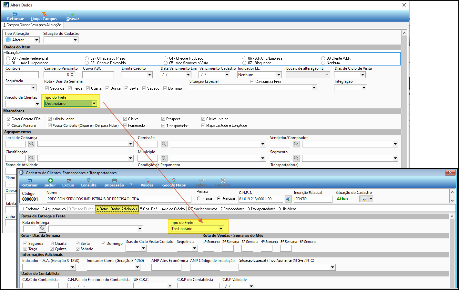
Task: Click Curva ABC input field
Action: (98, 75)
